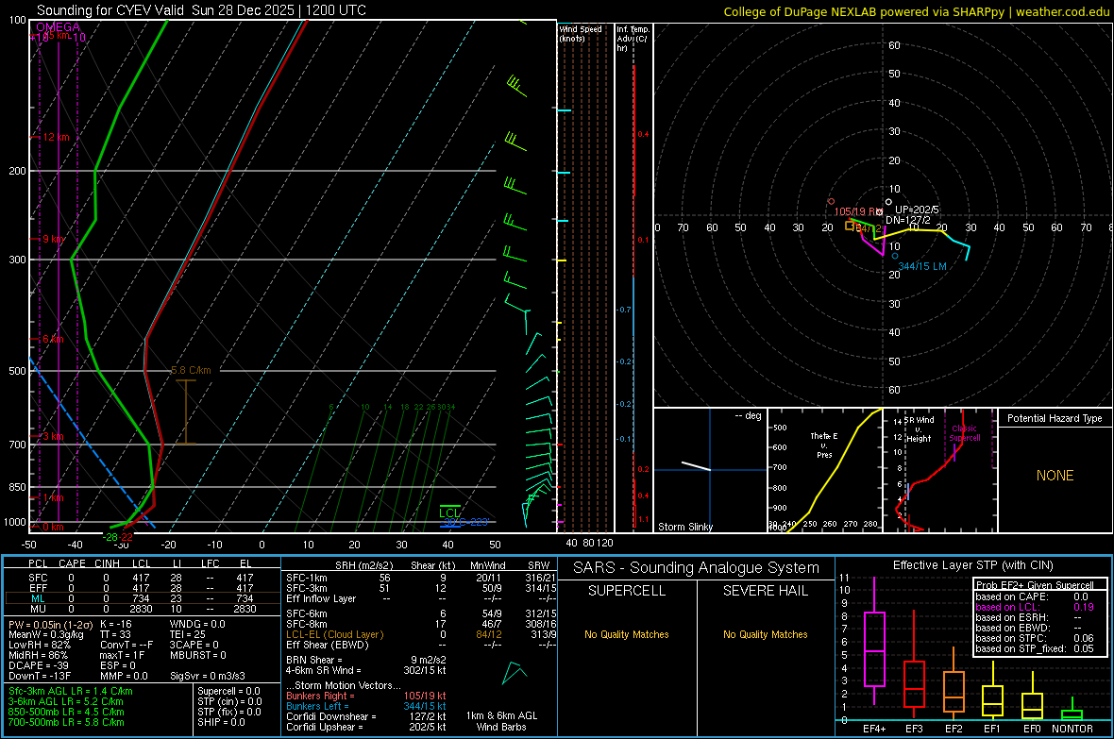Click the SigSvr = 0 m3/s3 value
The image size is (1114, 739).
click(x=208, y=676)
